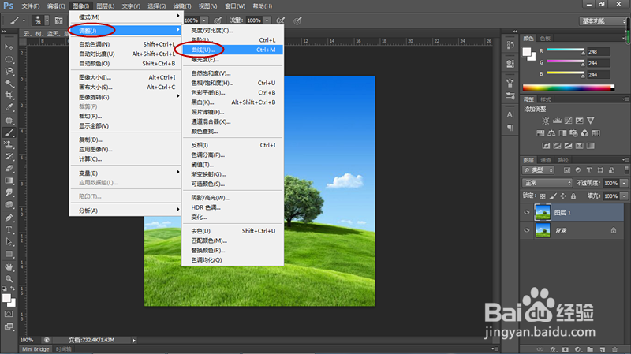
Task: Switch to the 通道 tab
Action: point(545,160)
